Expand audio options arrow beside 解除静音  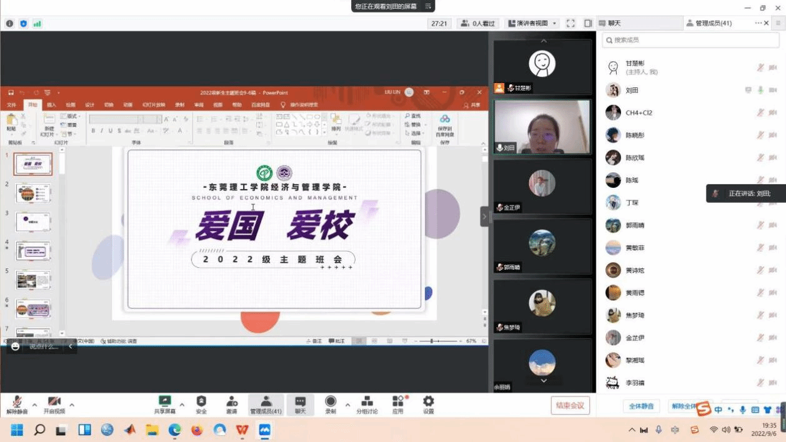pyautogui.click(x=34, y=405)
